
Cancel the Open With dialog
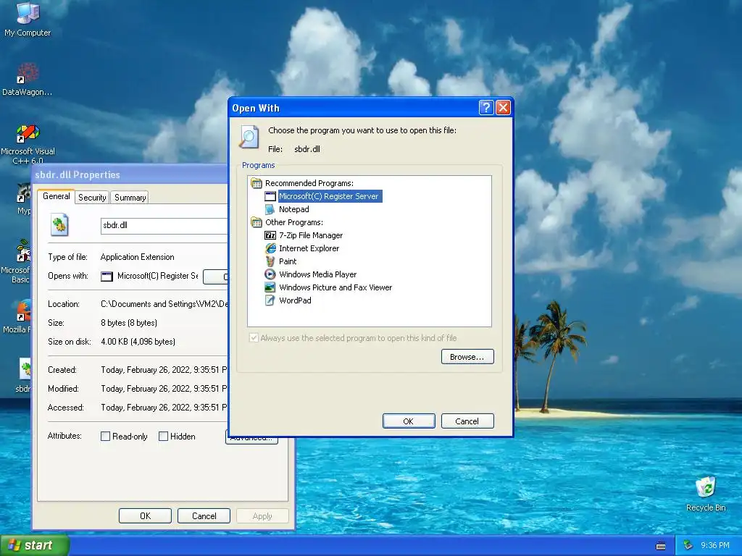click(467, 421)
